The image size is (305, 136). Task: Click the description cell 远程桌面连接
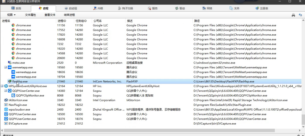[134, 63]
